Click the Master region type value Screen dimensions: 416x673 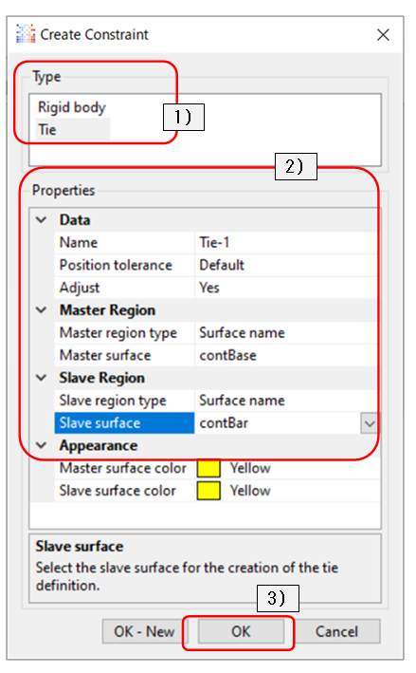click(x=287, y=332)
